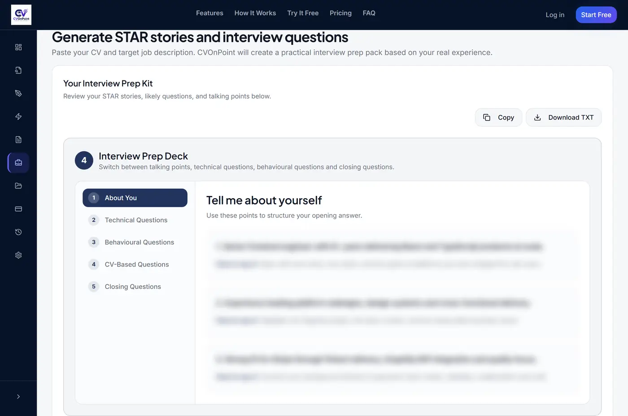Open the credit card billing sidebar icon

[x=18, y=209]
